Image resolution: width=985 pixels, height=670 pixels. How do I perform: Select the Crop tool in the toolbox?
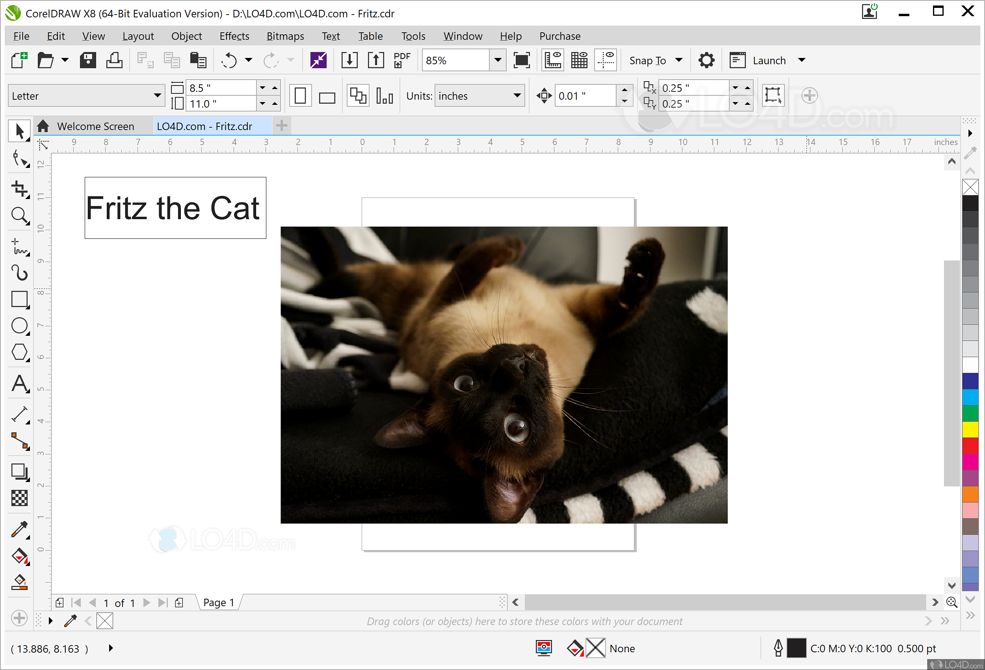[x=19, y=189]
